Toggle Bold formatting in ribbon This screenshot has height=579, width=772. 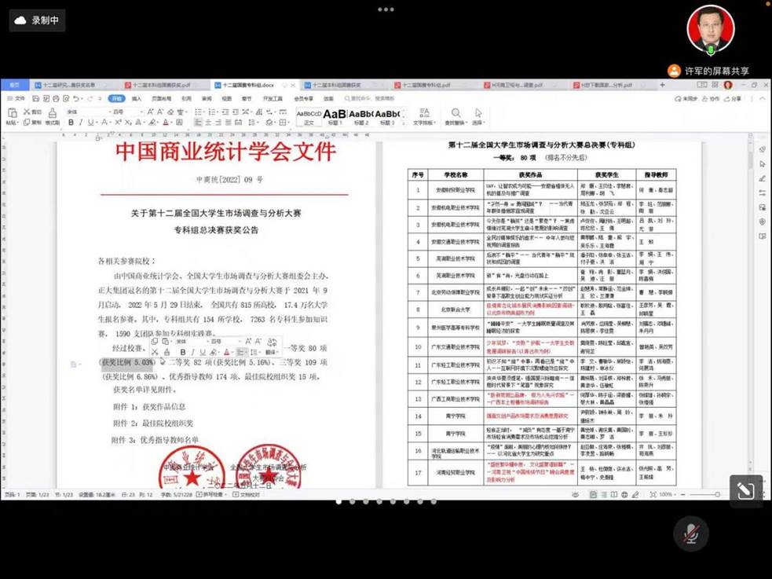click(71, 123)
